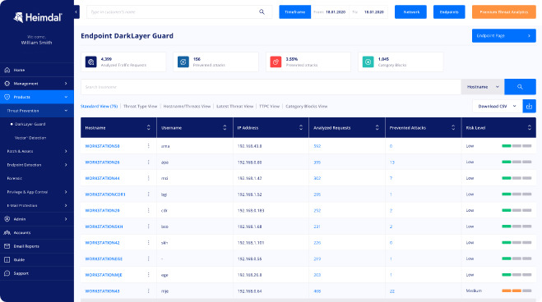
Task: Open the WORKSTATION28 hostname link
Action: (x=102, y=162)
